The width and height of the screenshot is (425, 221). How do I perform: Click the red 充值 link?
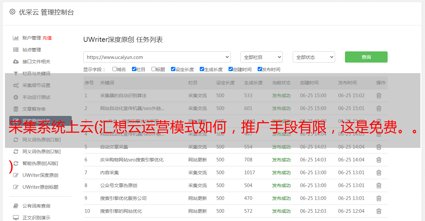pos(47,38)
